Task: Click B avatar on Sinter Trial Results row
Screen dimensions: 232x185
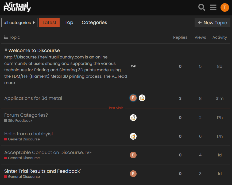Action: 133,174
